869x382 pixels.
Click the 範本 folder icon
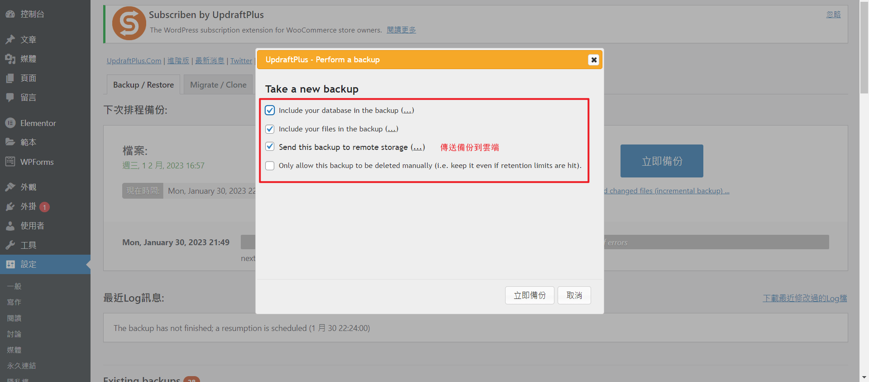[x=10, y=142]
